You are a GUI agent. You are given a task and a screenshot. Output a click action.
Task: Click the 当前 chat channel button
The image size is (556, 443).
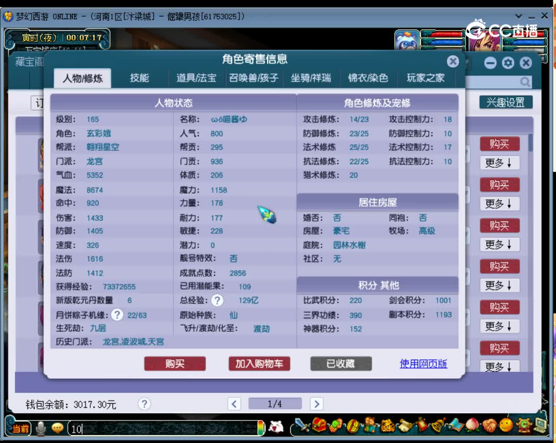[20, 429]
